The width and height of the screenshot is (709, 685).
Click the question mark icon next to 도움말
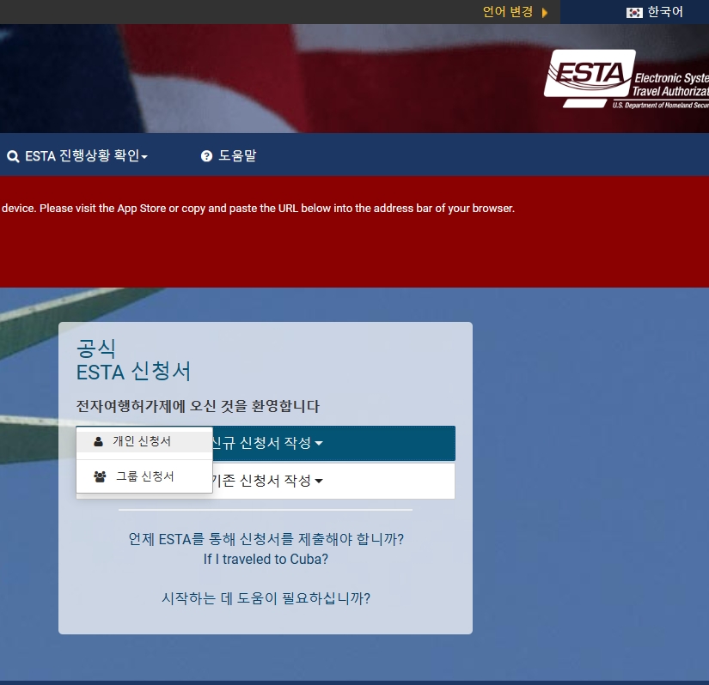coord(206,156)
